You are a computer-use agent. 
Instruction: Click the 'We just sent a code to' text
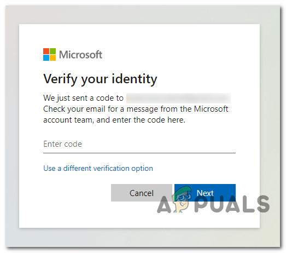(83, 98)
